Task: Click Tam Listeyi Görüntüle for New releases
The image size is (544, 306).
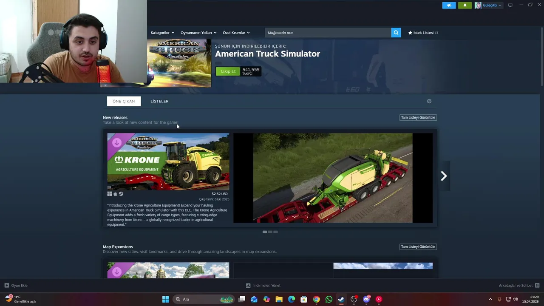Action: 418,118
